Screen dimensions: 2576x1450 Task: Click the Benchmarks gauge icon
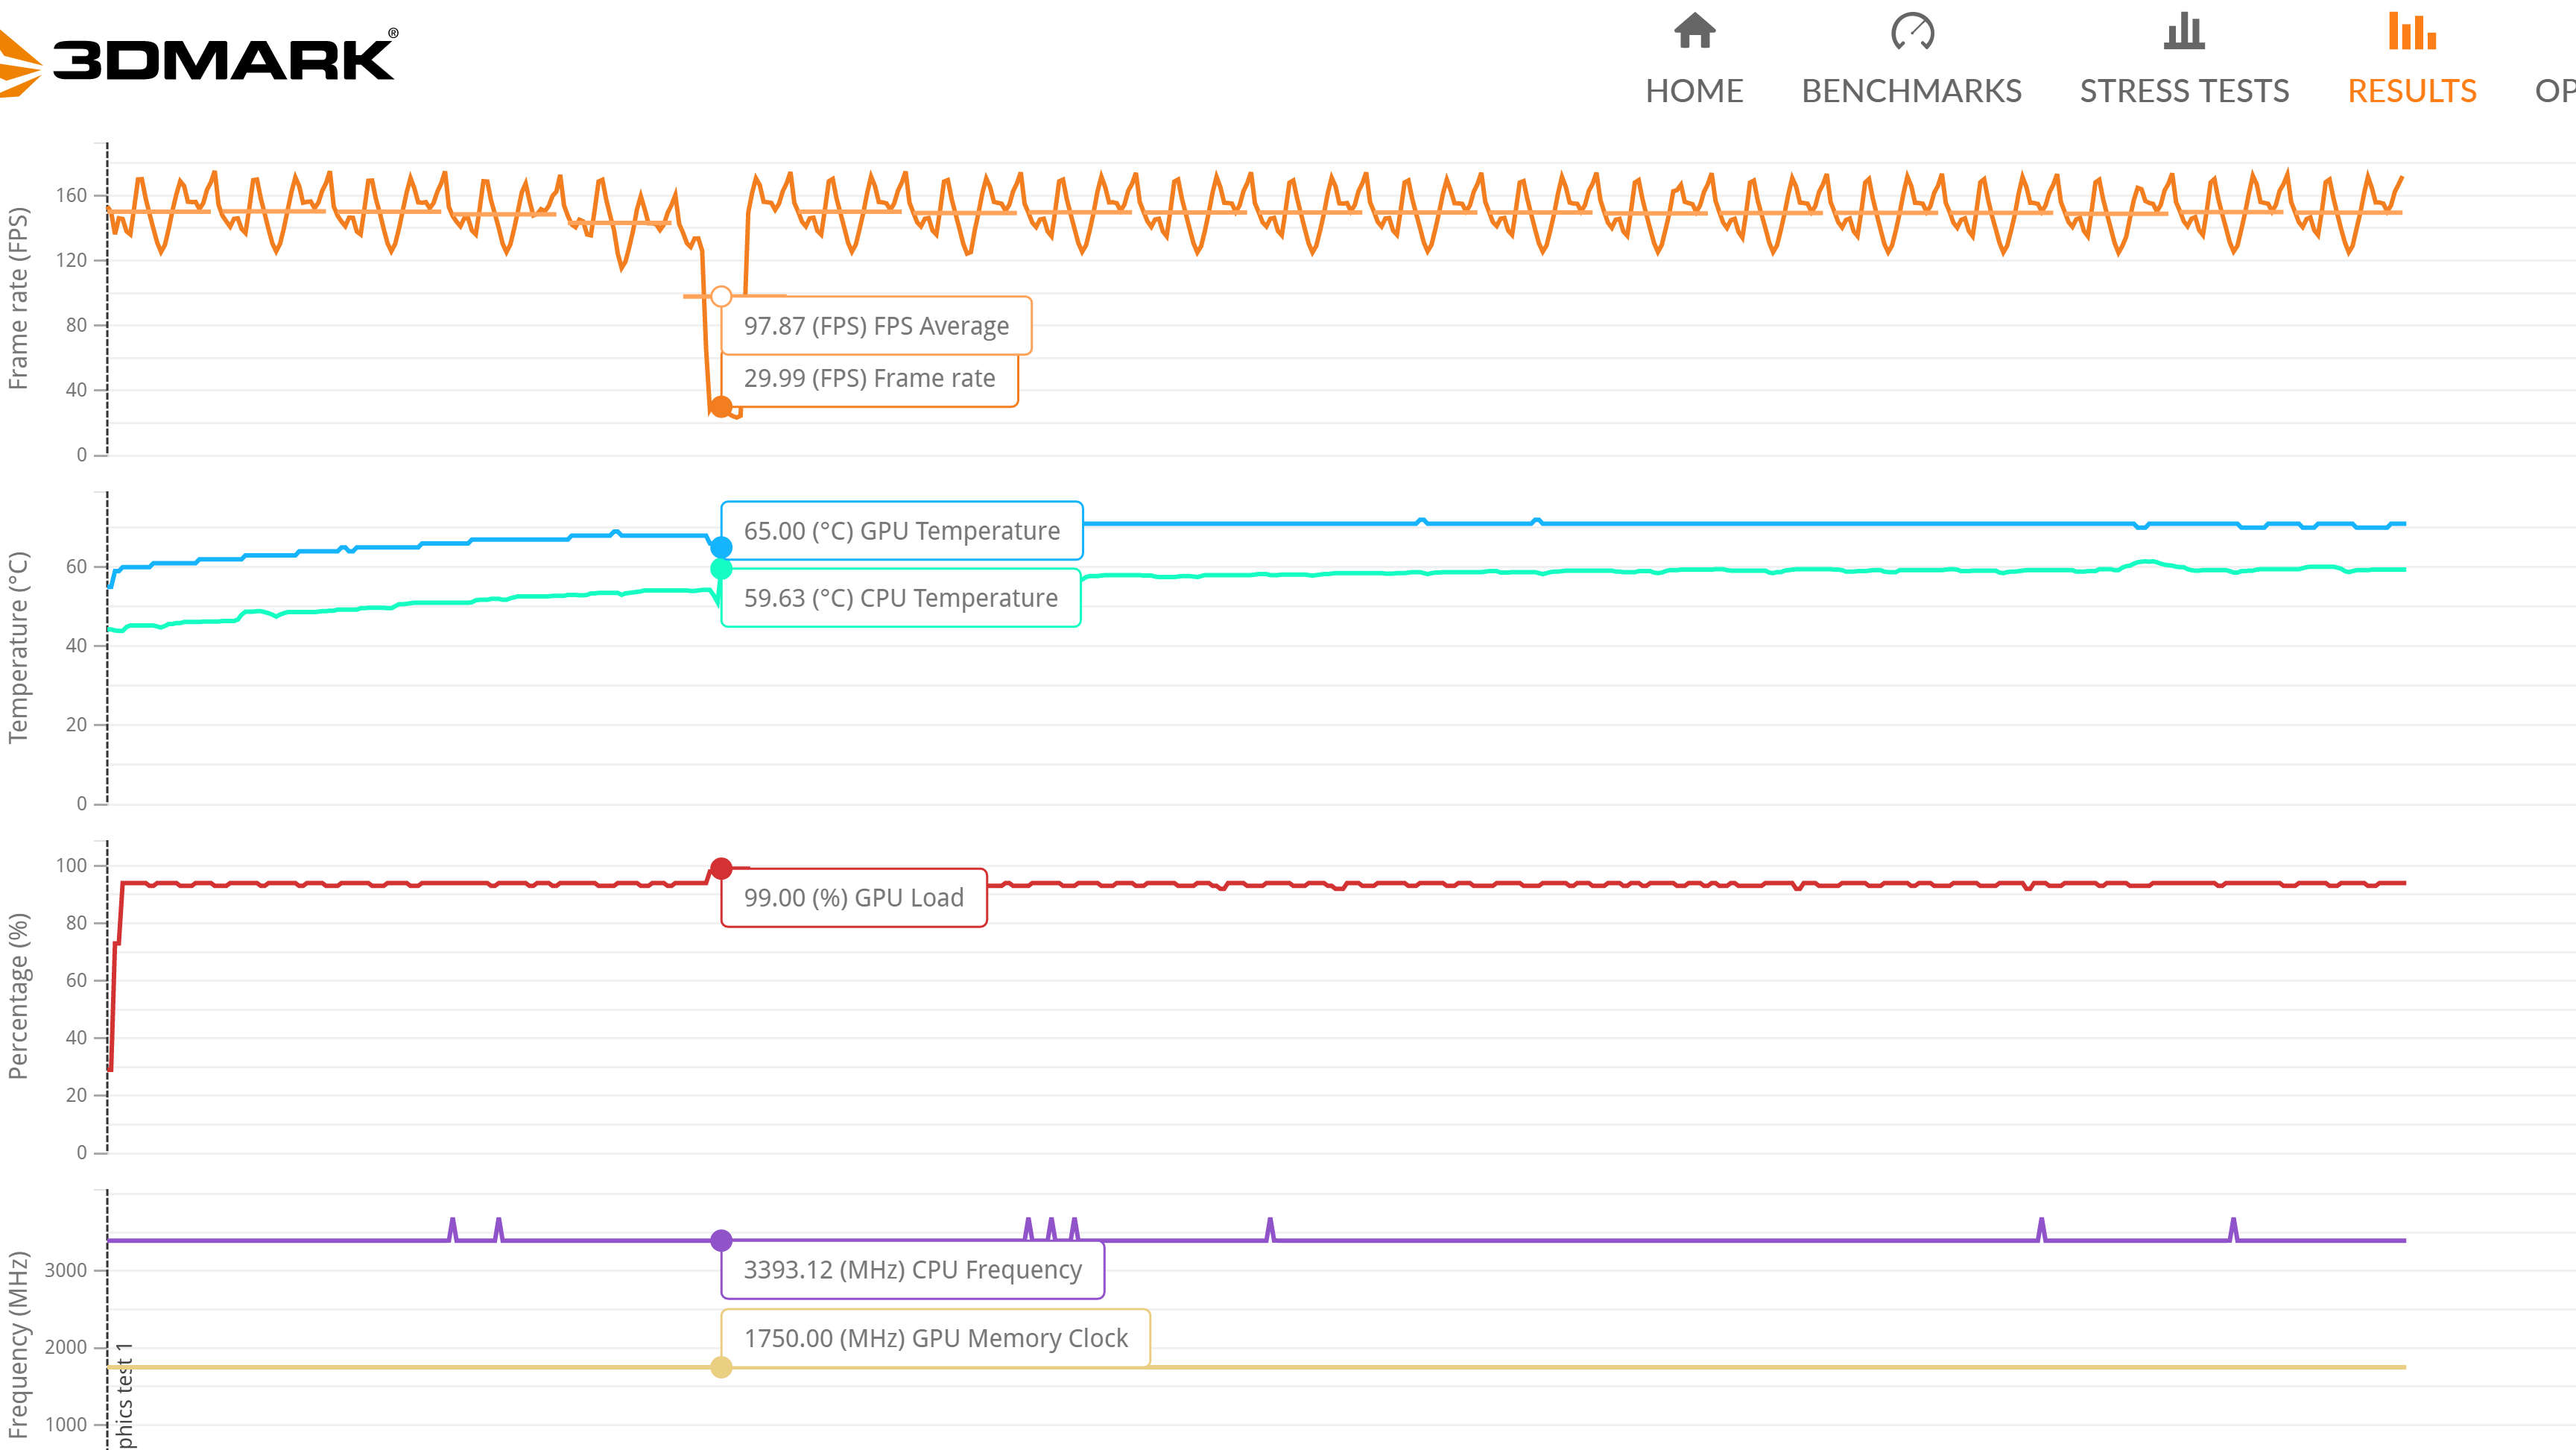(x=1912, y=31)
